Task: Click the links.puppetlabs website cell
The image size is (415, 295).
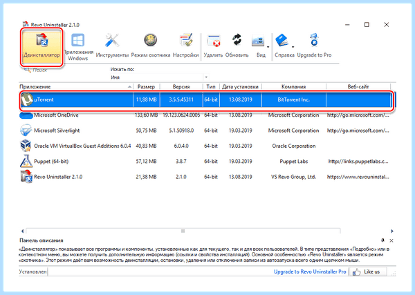Action: 358,162
